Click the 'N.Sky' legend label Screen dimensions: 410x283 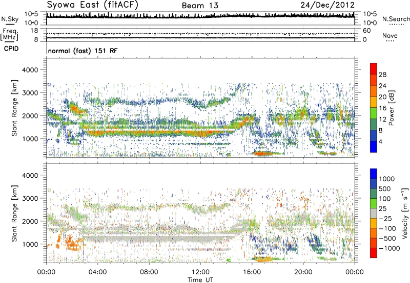[x=10, y=19]
